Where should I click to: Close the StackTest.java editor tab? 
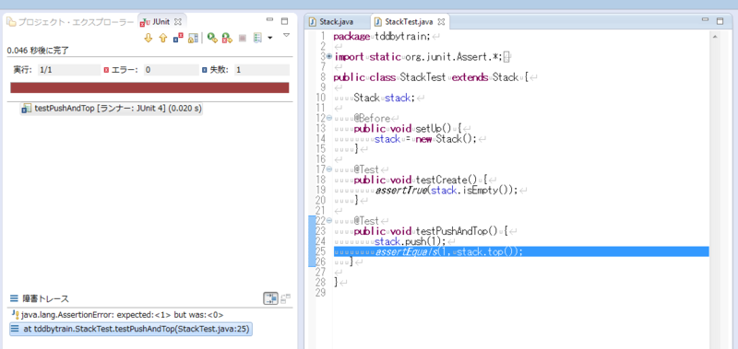point(441,21)
